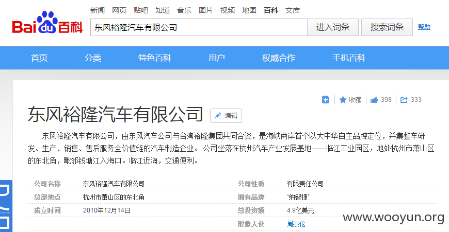
Task: Click the 搜索词条 button
Action: click(387, 27)
